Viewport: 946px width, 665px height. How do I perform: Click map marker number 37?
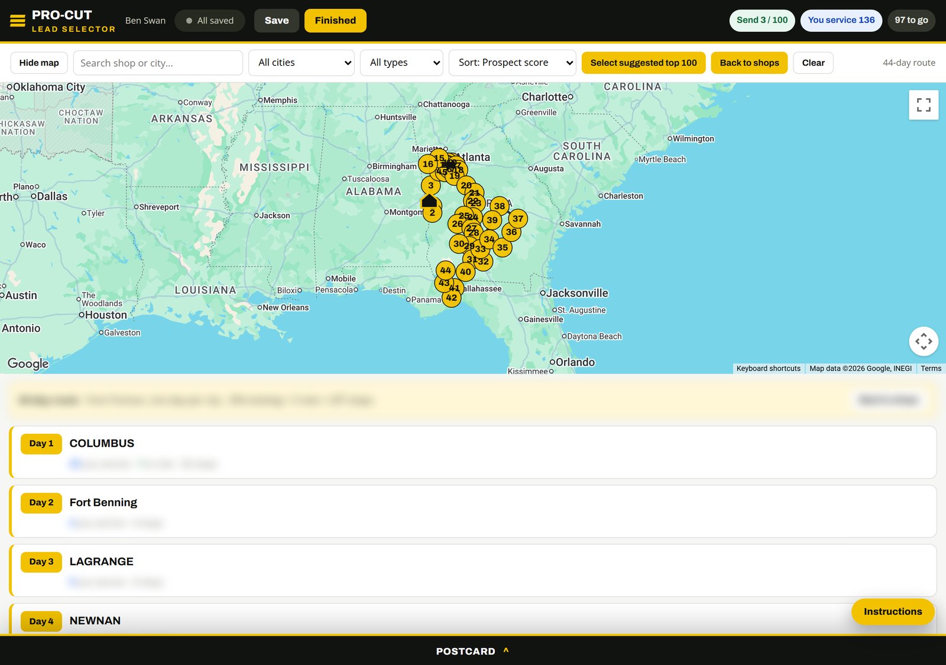pos(518,219)
